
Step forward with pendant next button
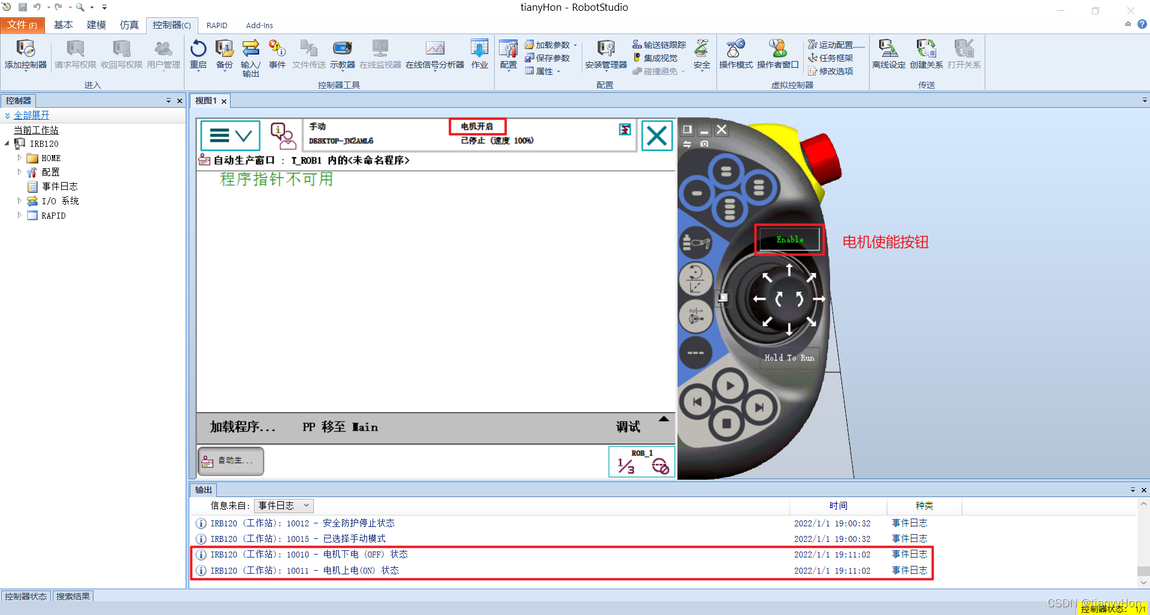pyautogui.click(x=759, y=407)
